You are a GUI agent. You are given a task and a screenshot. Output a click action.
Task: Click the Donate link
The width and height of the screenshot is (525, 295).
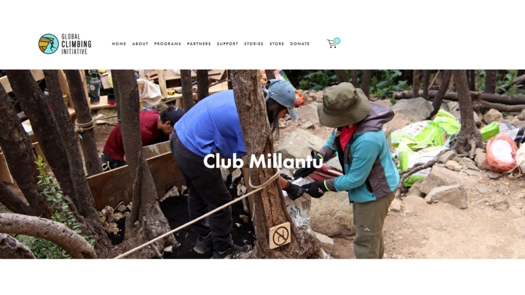[300, 44]
